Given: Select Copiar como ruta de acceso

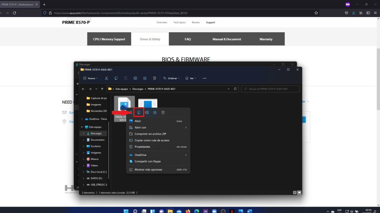Looking at the screenshot, I should pos(152,140).
